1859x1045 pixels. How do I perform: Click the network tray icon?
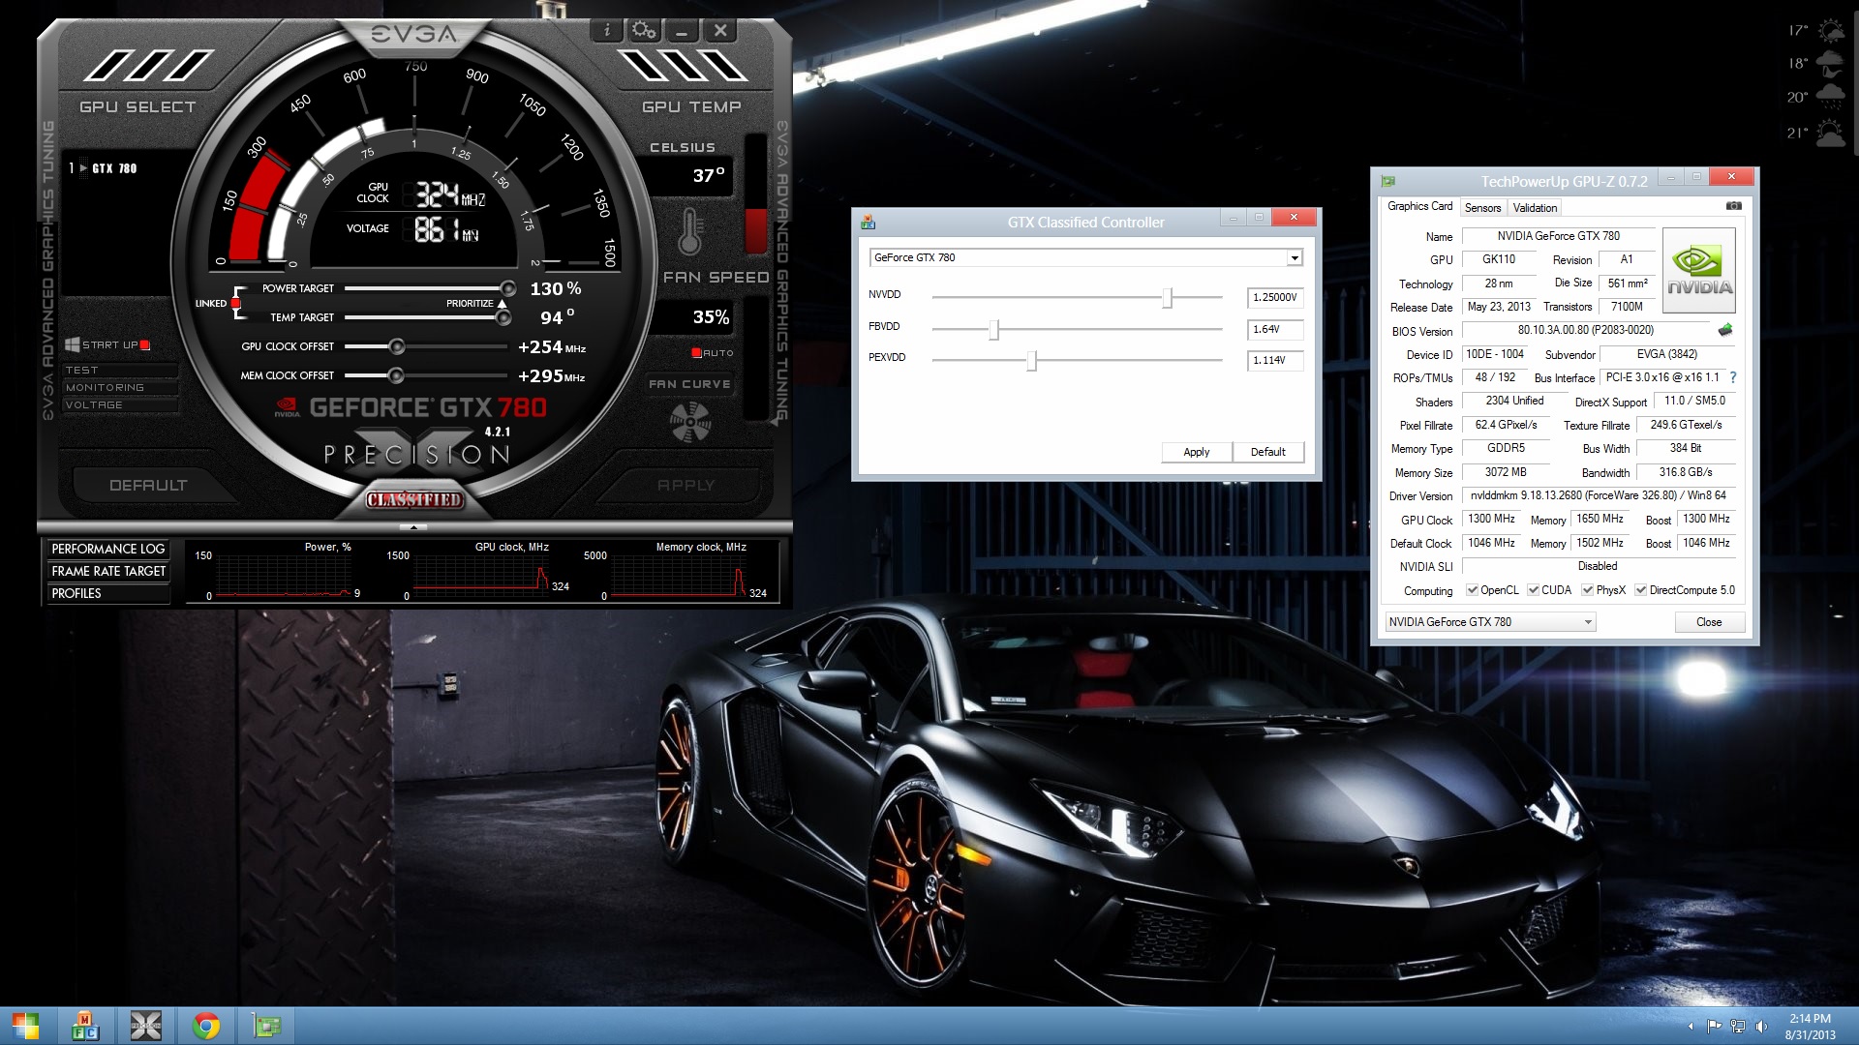click(x=1738, y=1027)
